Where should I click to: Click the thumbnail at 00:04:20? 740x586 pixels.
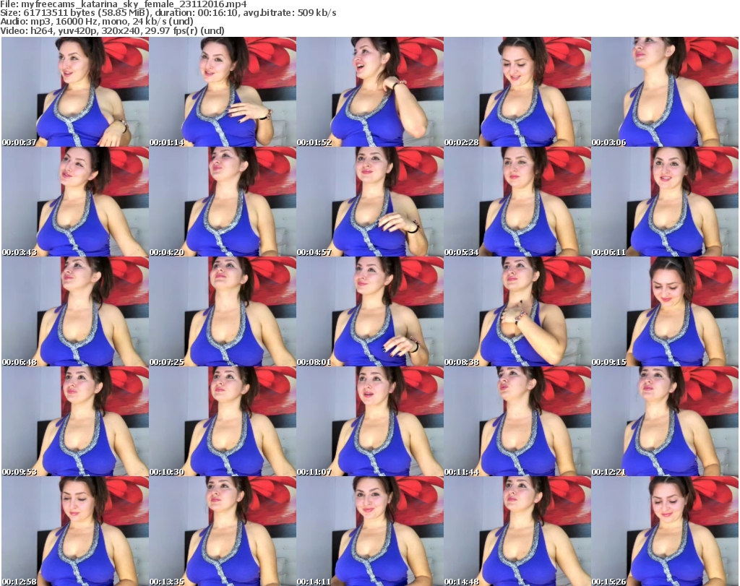click(223, 202)
